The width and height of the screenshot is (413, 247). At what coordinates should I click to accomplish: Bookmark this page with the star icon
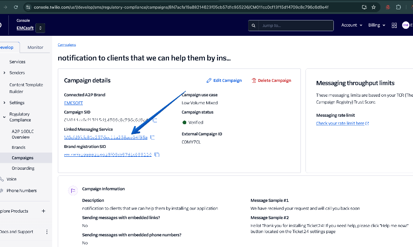click(373, 7)
